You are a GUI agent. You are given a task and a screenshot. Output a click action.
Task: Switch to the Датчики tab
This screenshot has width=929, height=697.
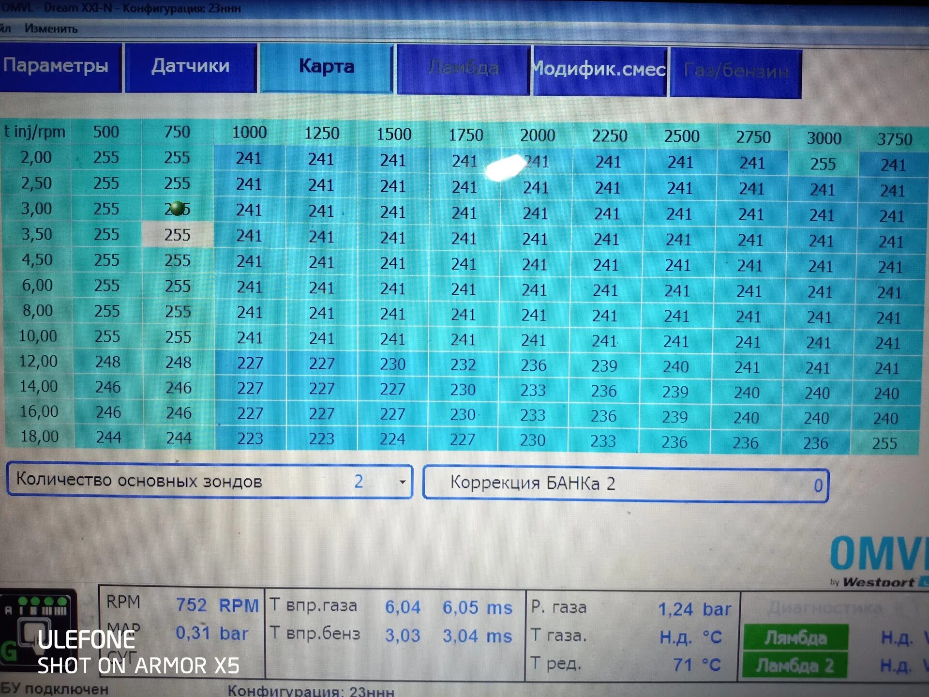click(x=190, y=67)
